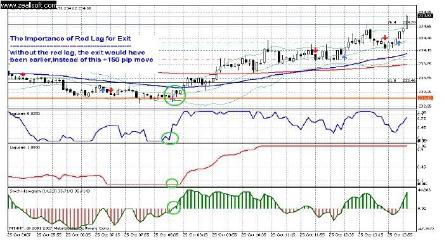Viewport: 444px width, 246px height.
Task: Click the green circle on price candles
Action: point(175,95)
